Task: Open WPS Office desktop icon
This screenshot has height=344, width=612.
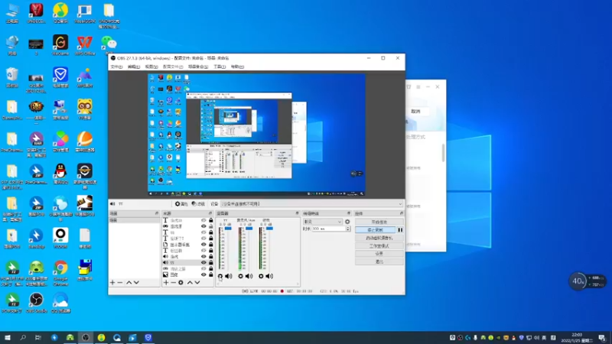Action: [x=85, y=44]
